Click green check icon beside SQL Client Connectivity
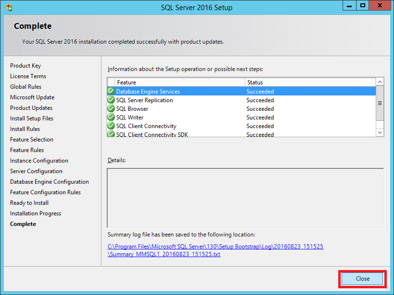The width and height of the screenshot is (394, 295). tap(111, 126)
